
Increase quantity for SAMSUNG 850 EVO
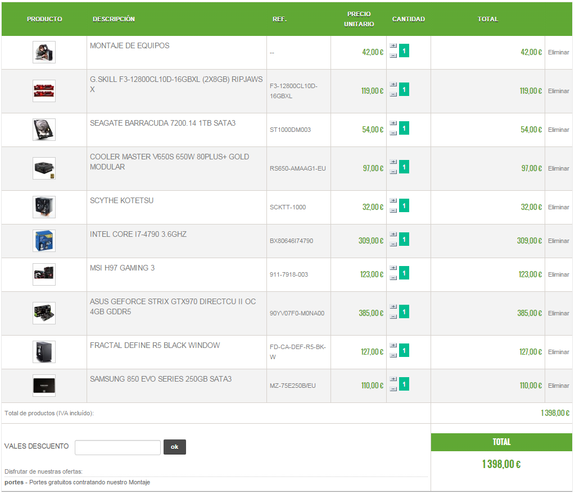click(393, 380)
